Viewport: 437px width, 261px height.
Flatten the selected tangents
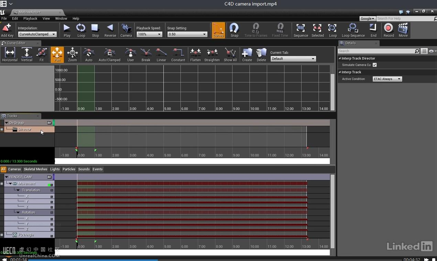click(x=195, y=55)
